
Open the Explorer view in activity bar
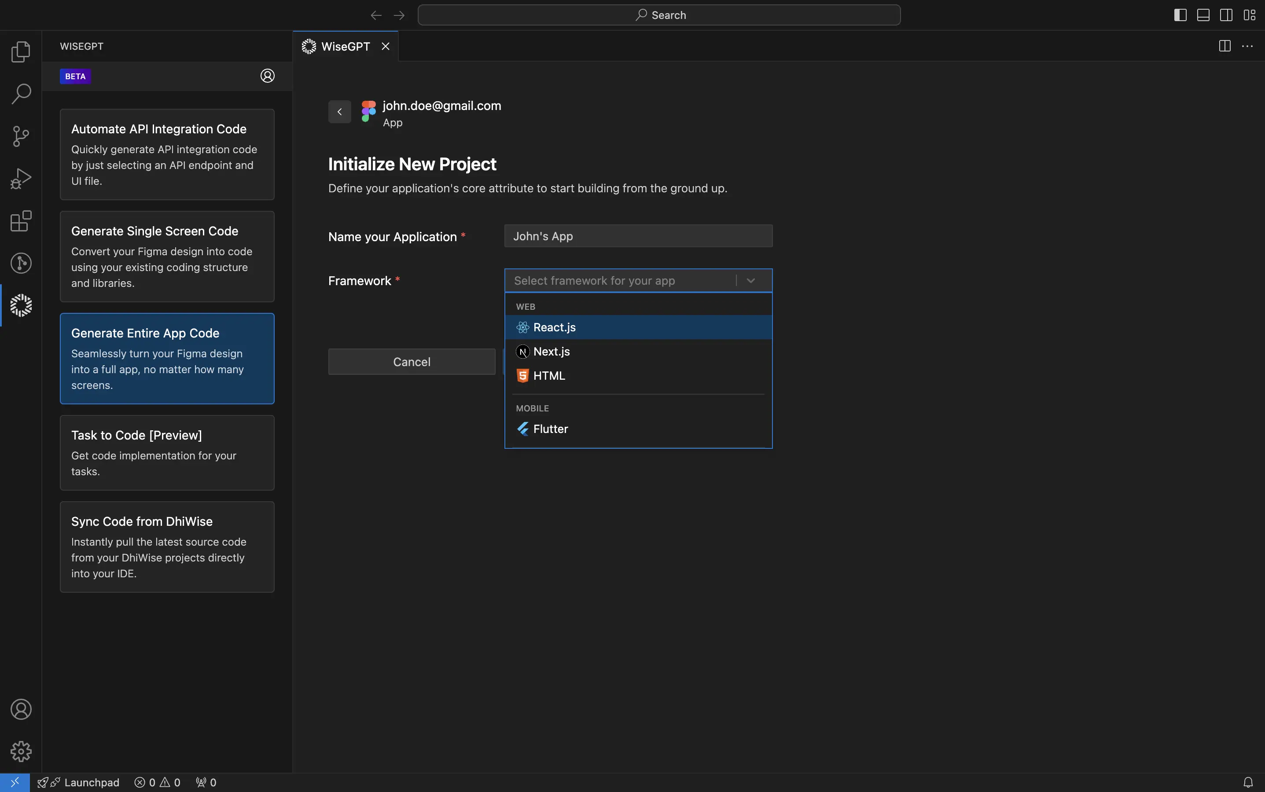(21, 51)
